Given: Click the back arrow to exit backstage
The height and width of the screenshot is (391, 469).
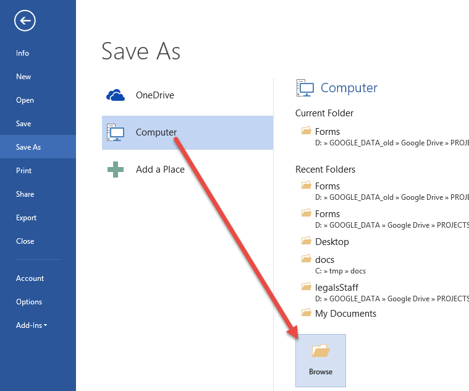Looking at the screenshot, I should point(25,21).
